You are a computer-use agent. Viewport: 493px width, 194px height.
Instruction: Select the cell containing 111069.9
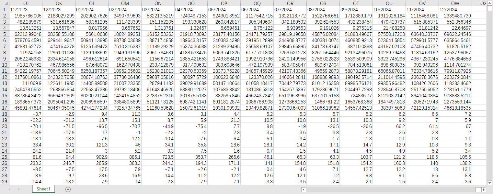pos(26,83)
